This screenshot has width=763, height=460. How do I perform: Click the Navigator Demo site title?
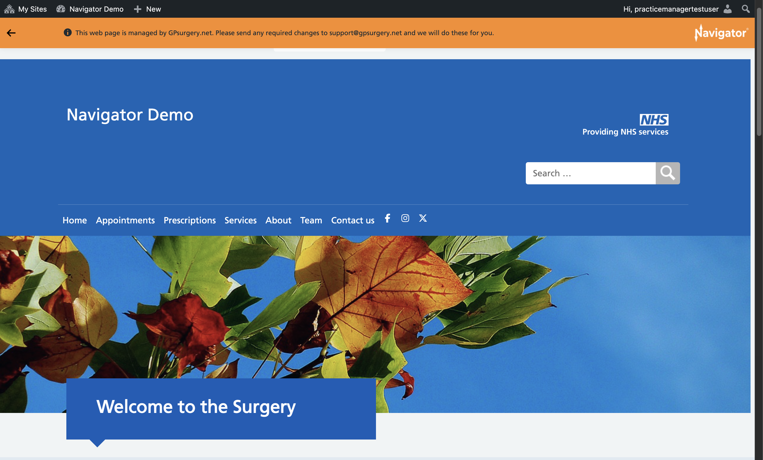tap(130, 115)
